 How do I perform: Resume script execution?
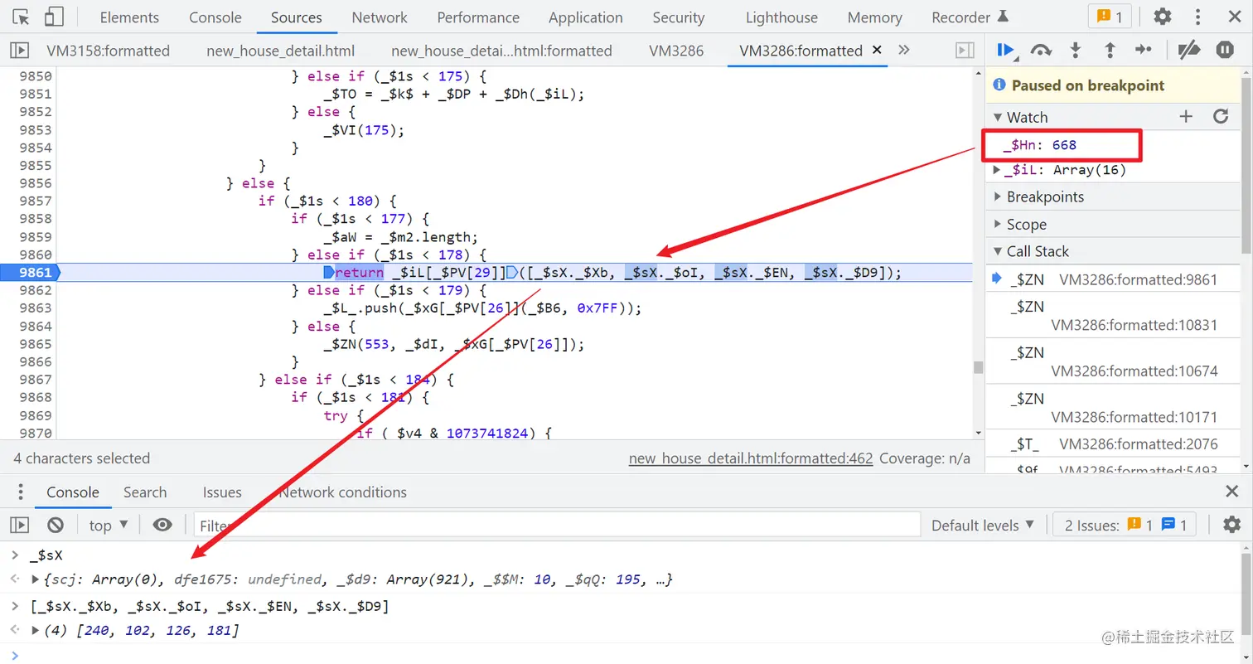tap(1006, 51)
